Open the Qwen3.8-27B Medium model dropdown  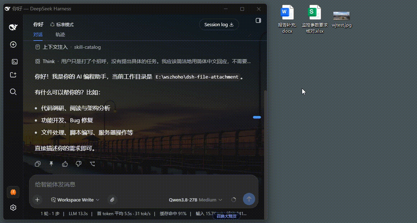pos(196,200)
